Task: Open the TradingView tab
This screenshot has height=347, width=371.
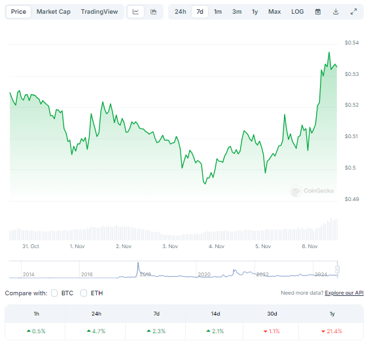Action: pyautogui.click(x=99, y=12)
